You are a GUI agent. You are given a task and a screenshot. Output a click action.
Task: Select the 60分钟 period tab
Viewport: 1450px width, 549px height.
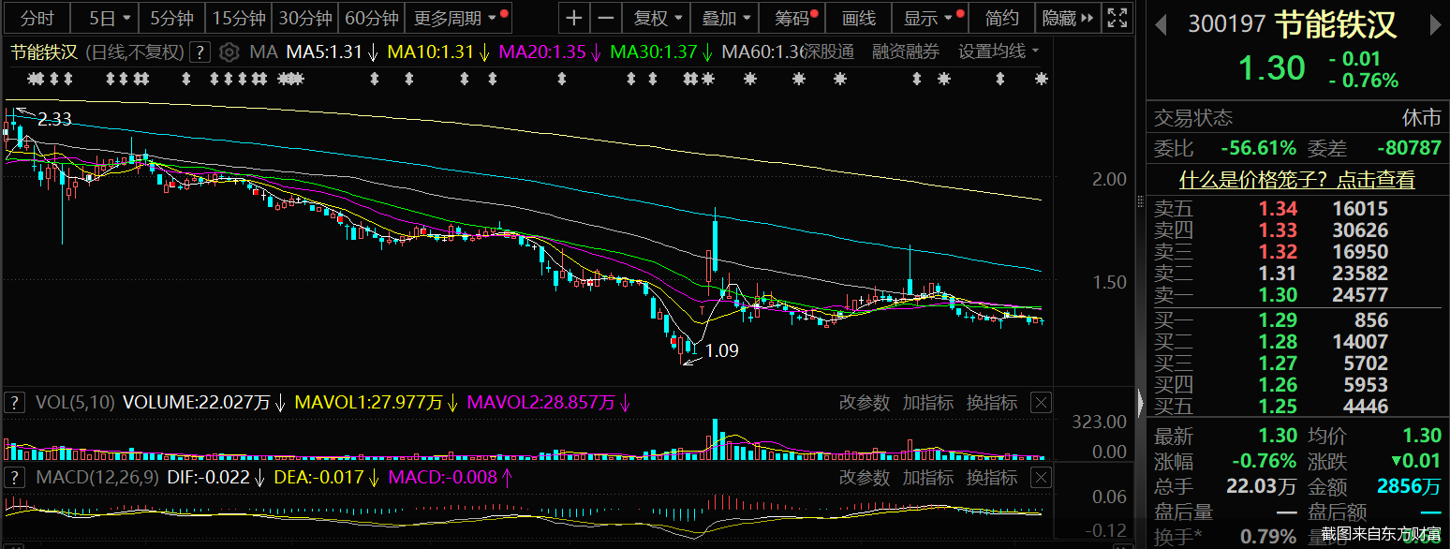pos(371,18)
